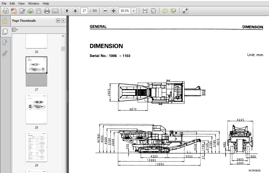Click the Email envelope icon

coord(55,11)
